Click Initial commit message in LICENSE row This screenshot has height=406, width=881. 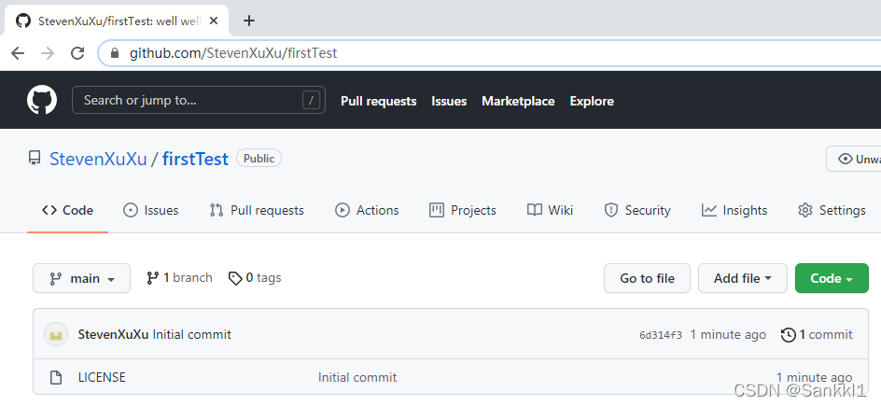click(x=357, y=377)
